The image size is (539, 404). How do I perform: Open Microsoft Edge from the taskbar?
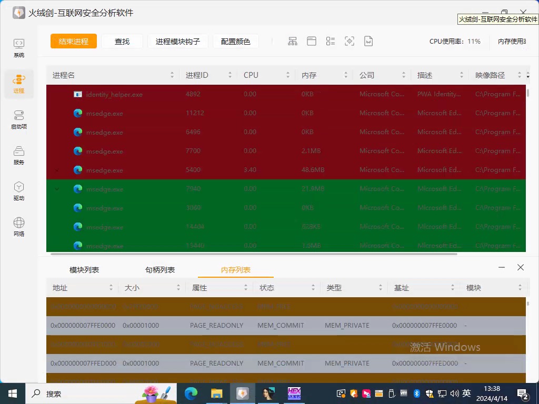click(191, 393)
